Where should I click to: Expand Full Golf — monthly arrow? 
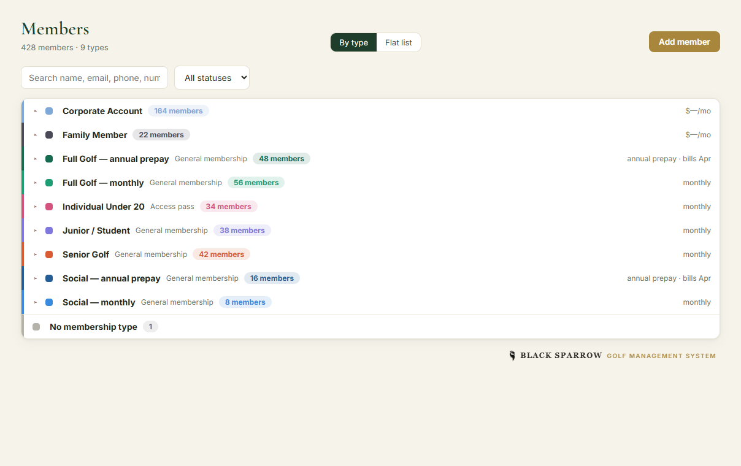pos(36,183)
